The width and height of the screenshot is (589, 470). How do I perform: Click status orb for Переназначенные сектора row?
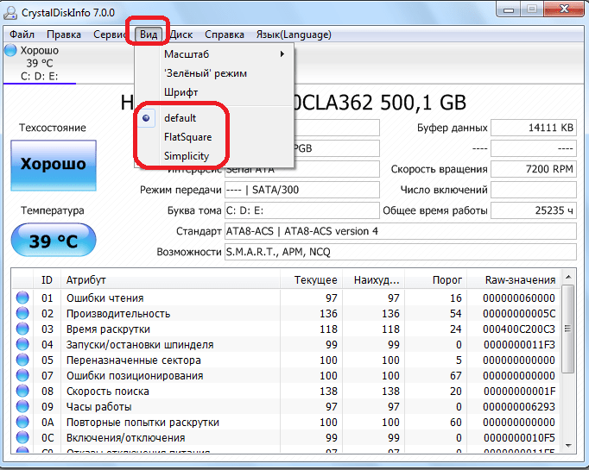22,360
